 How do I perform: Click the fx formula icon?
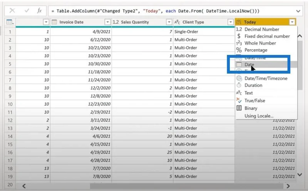pyautogui.click(x=39, y=11)
